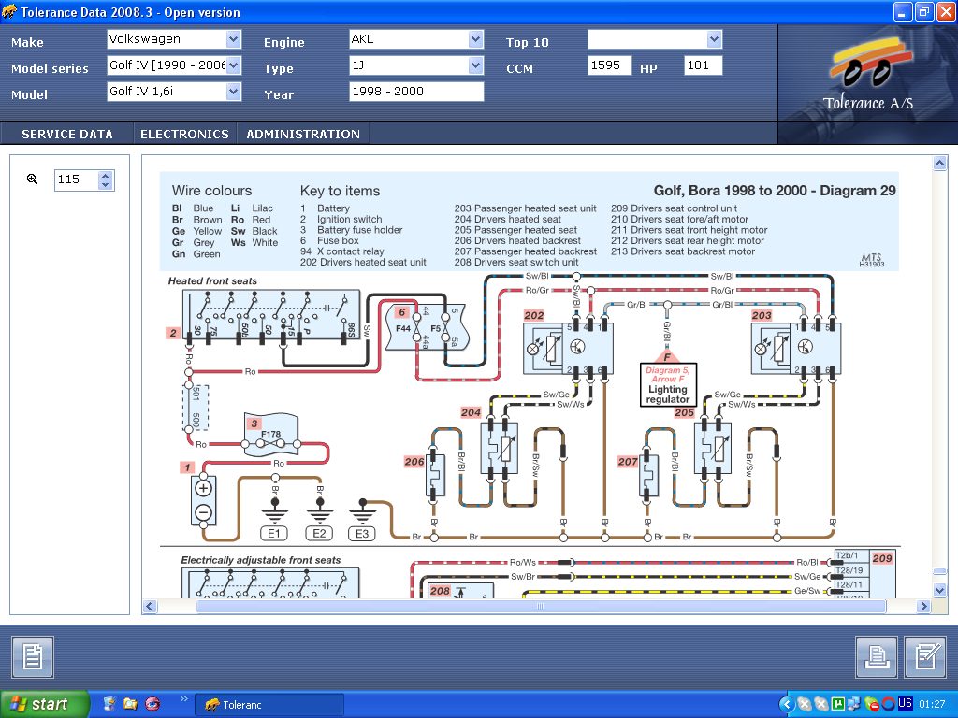Click the zoom magnifier icon
Screen dimensions: 958x718
32,179
